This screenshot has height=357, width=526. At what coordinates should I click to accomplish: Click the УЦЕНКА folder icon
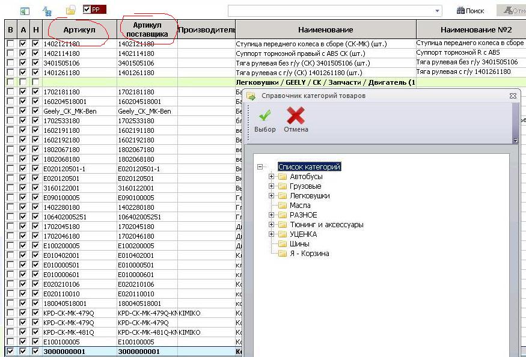(283, 234)
